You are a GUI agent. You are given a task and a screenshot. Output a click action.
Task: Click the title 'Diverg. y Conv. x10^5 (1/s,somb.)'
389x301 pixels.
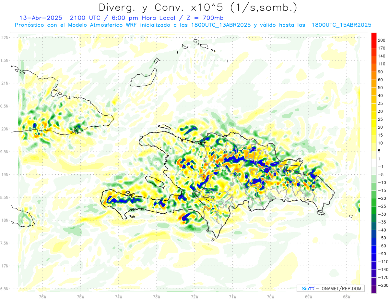point(198,7)
